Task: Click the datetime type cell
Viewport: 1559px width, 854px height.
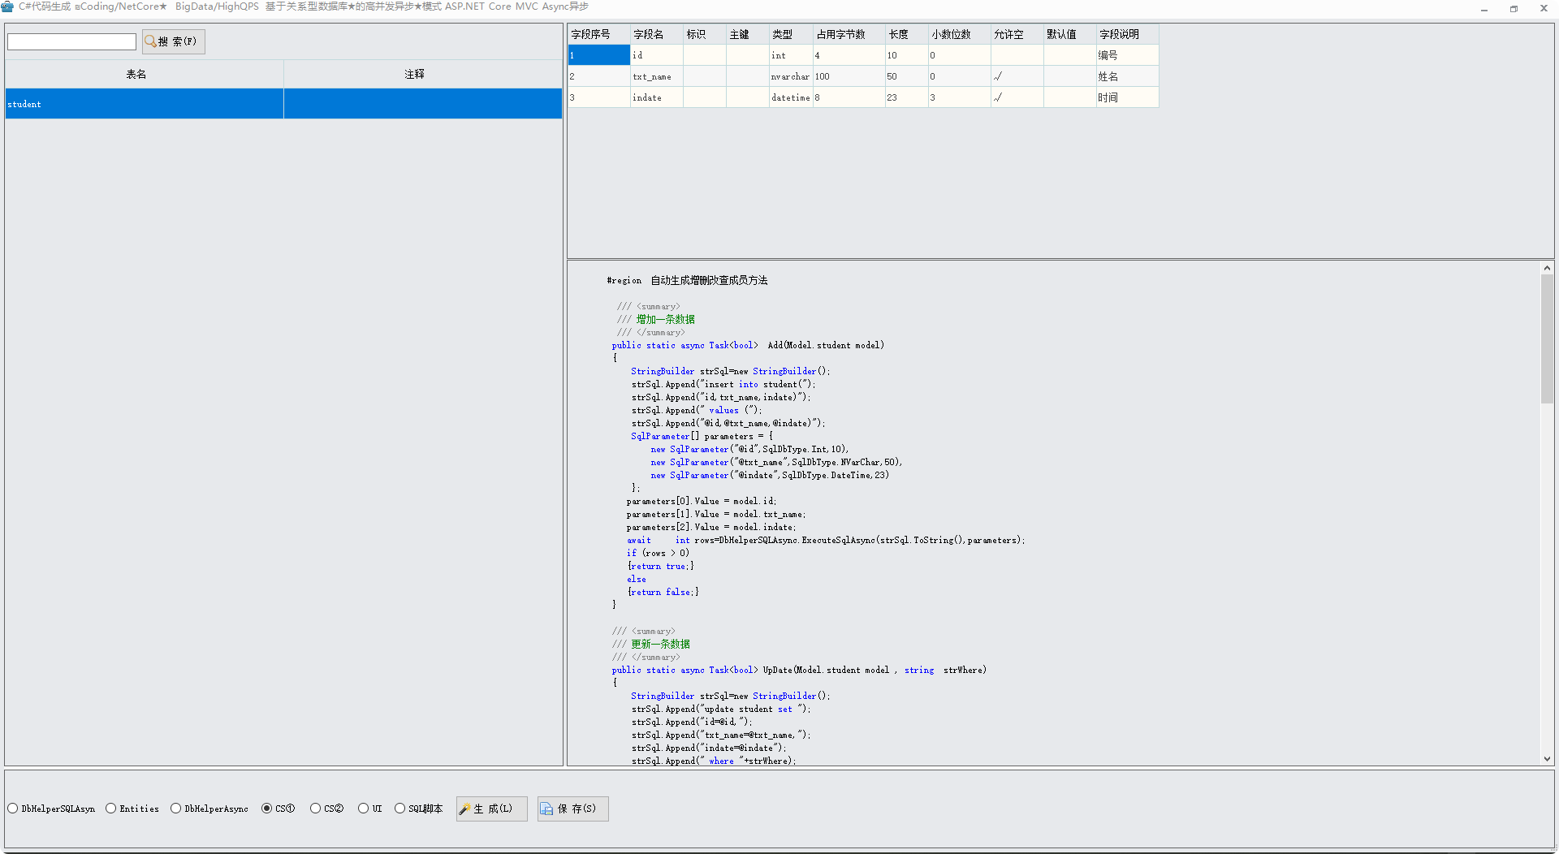Action: coord(791,97)
